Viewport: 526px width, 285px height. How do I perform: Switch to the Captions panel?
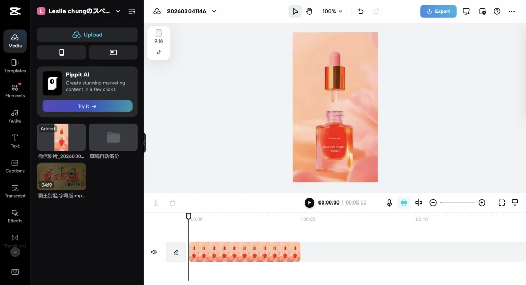click(x=15, y=166)
